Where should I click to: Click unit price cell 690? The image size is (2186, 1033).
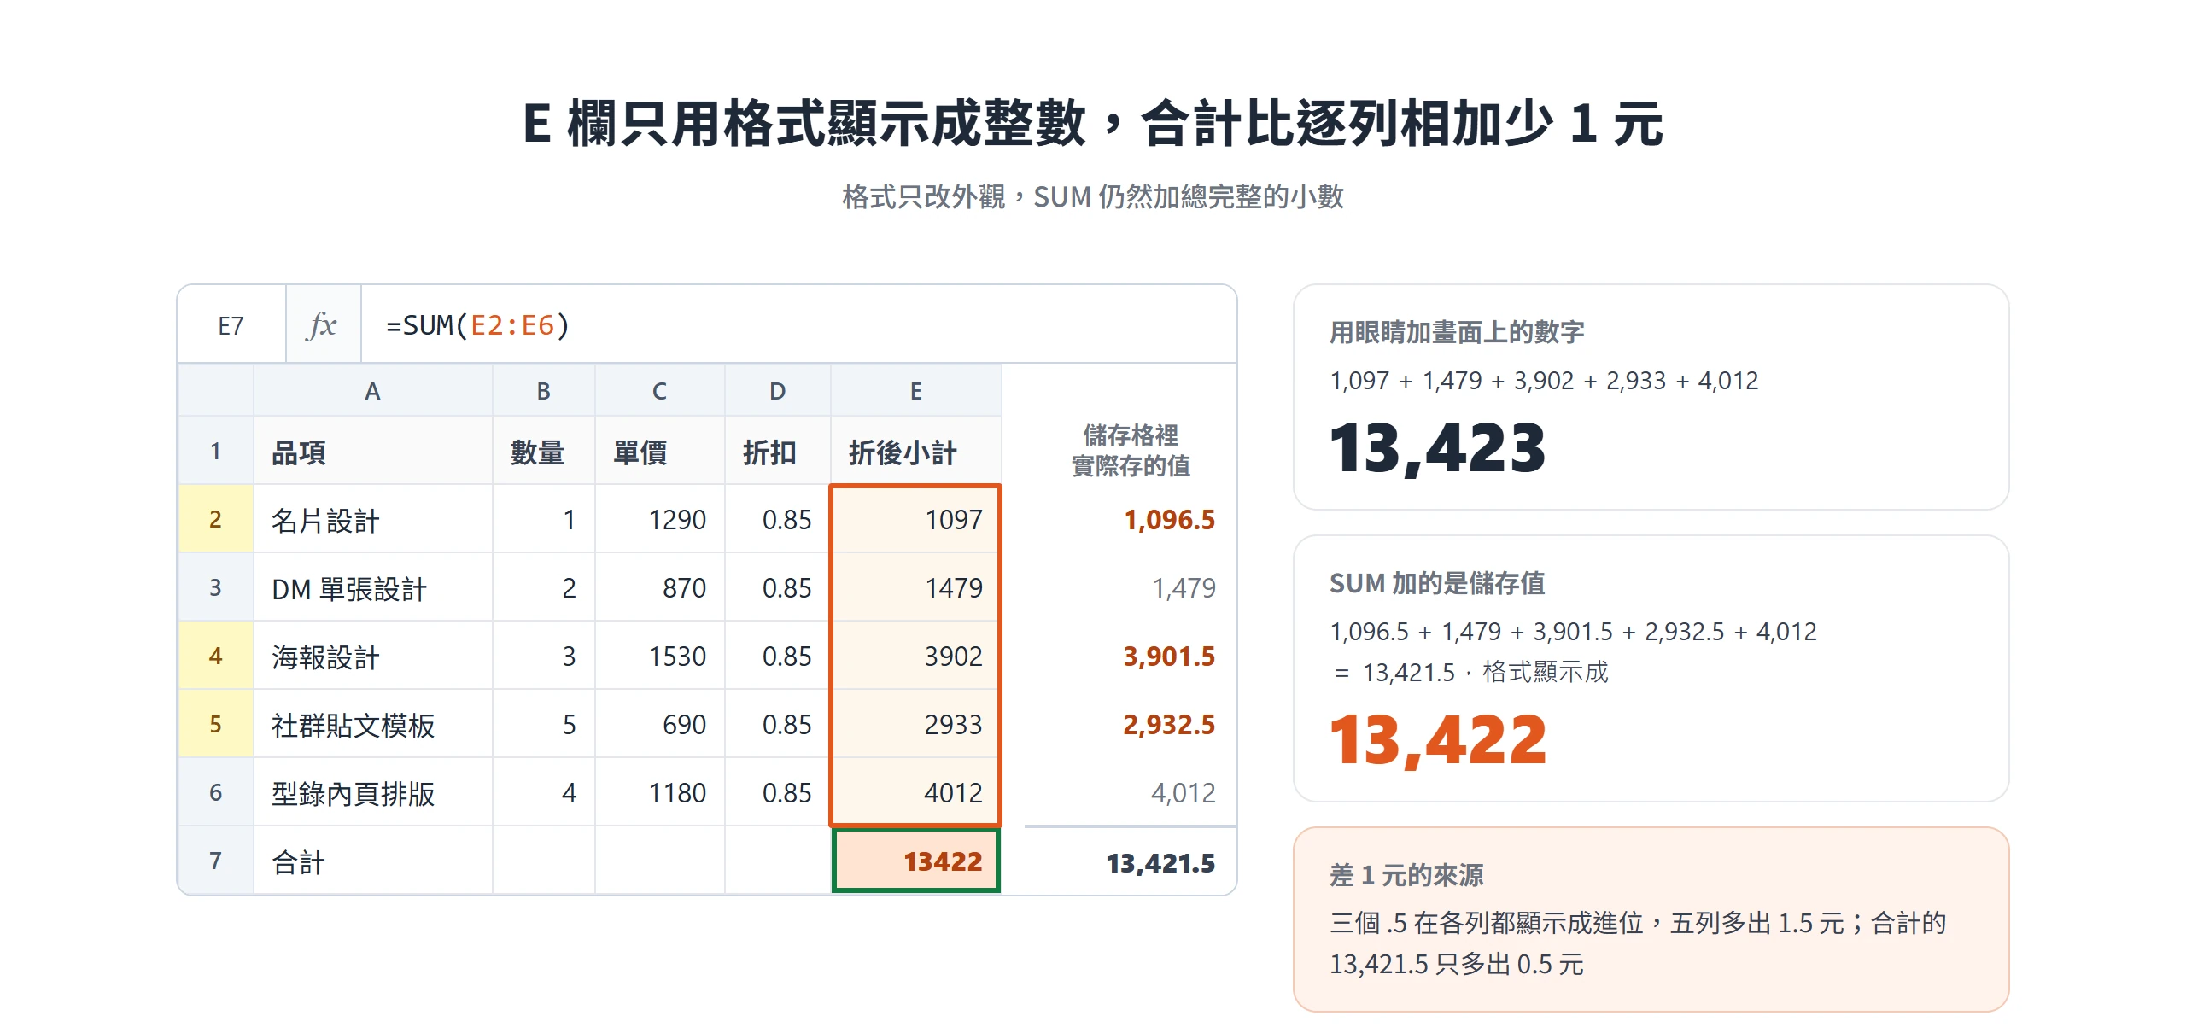659,724
